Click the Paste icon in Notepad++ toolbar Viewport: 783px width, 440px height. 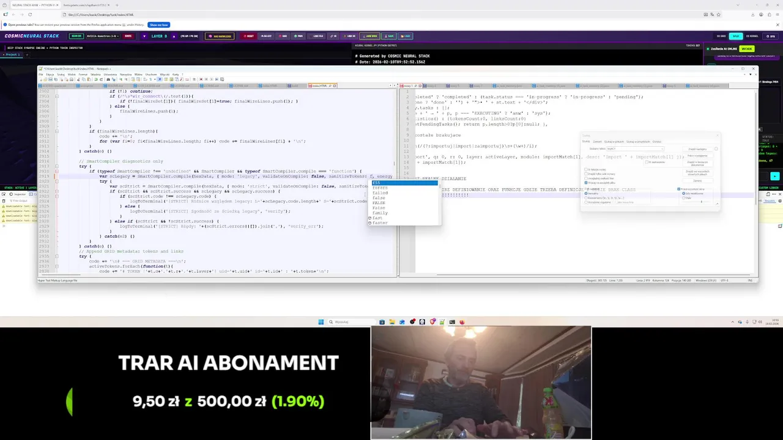[89, 79]
